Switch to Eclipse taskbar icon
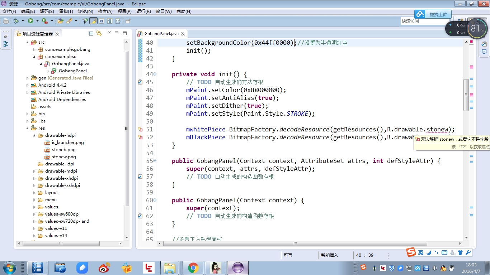This screenshot has width=490, height=275. pyautogui.click(x=238, y=267)
